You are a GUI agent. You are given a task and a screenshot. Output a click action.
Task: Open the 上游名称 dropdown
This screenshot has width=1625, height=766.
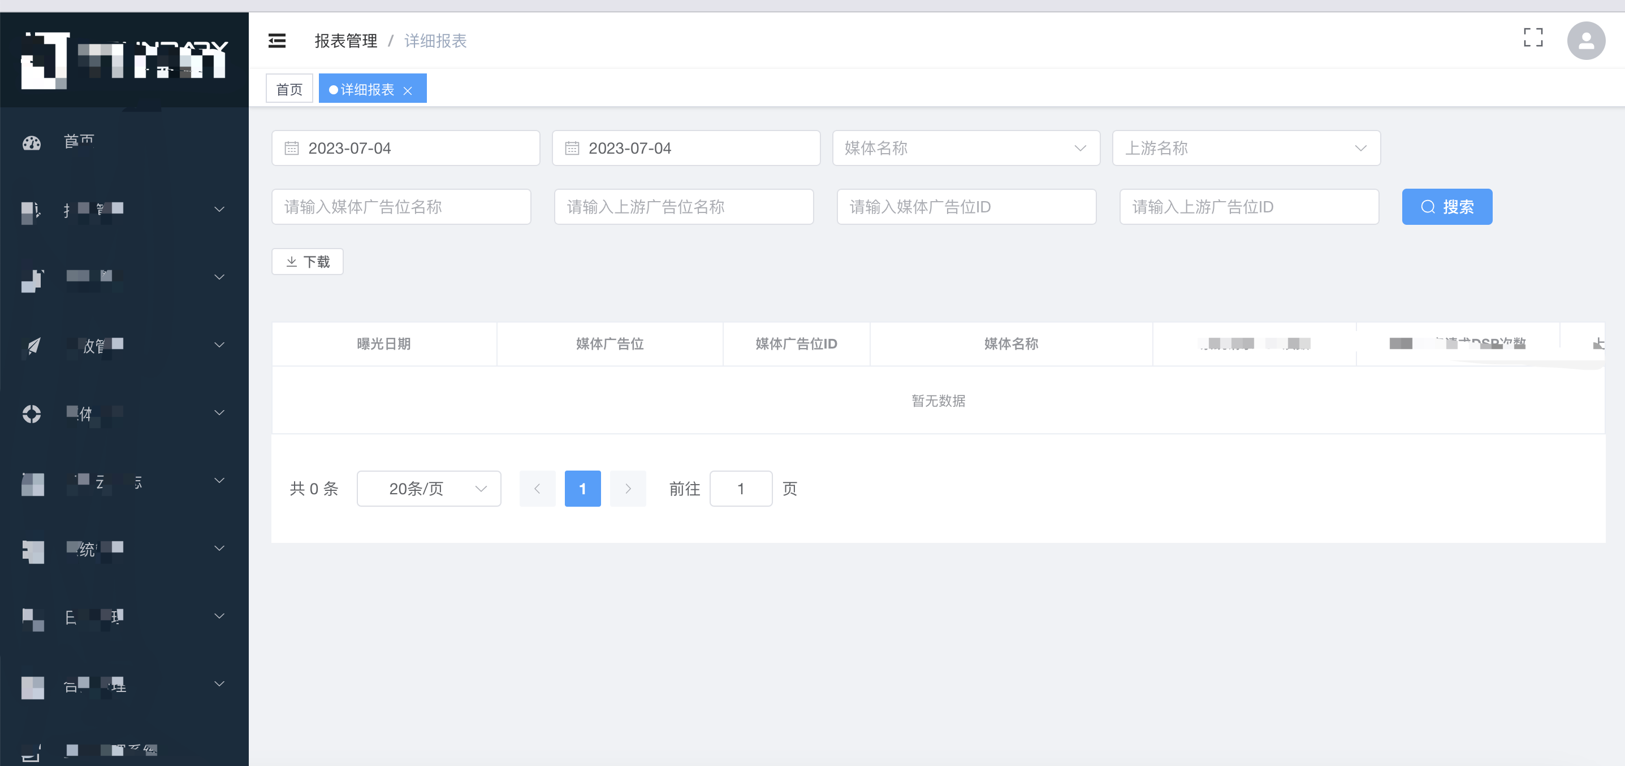(1246, 148)
